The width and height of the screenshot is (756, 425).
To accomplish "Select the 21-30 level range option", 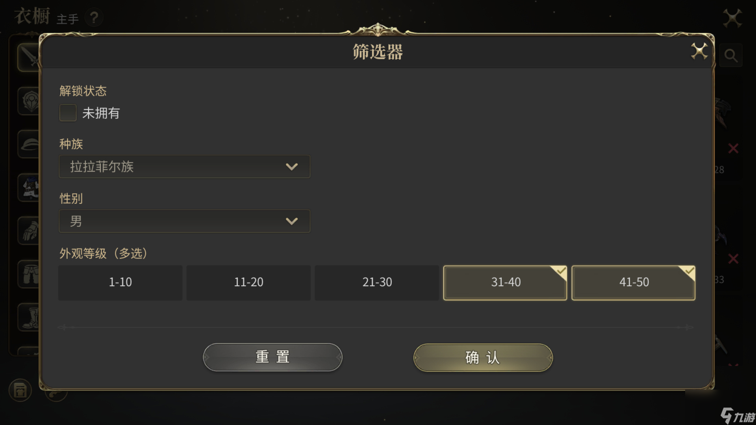I will point(377,283).
